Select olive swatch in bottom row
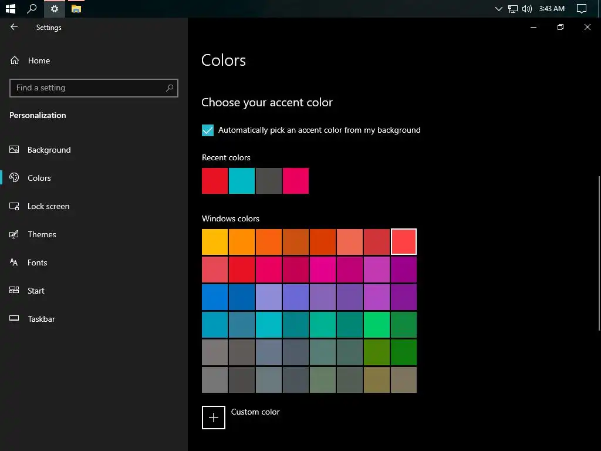 377,380
